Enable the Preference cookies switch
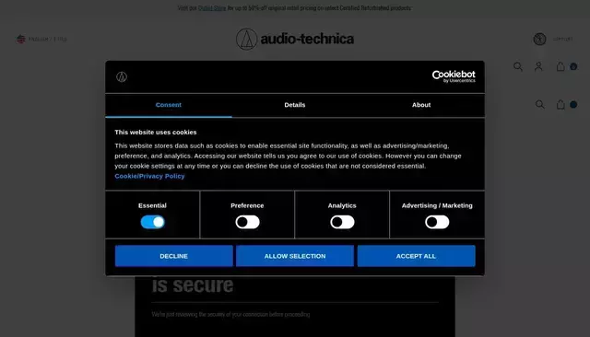Screen dimensions: 590x337 pyautogui.click(x=247, y=222)
